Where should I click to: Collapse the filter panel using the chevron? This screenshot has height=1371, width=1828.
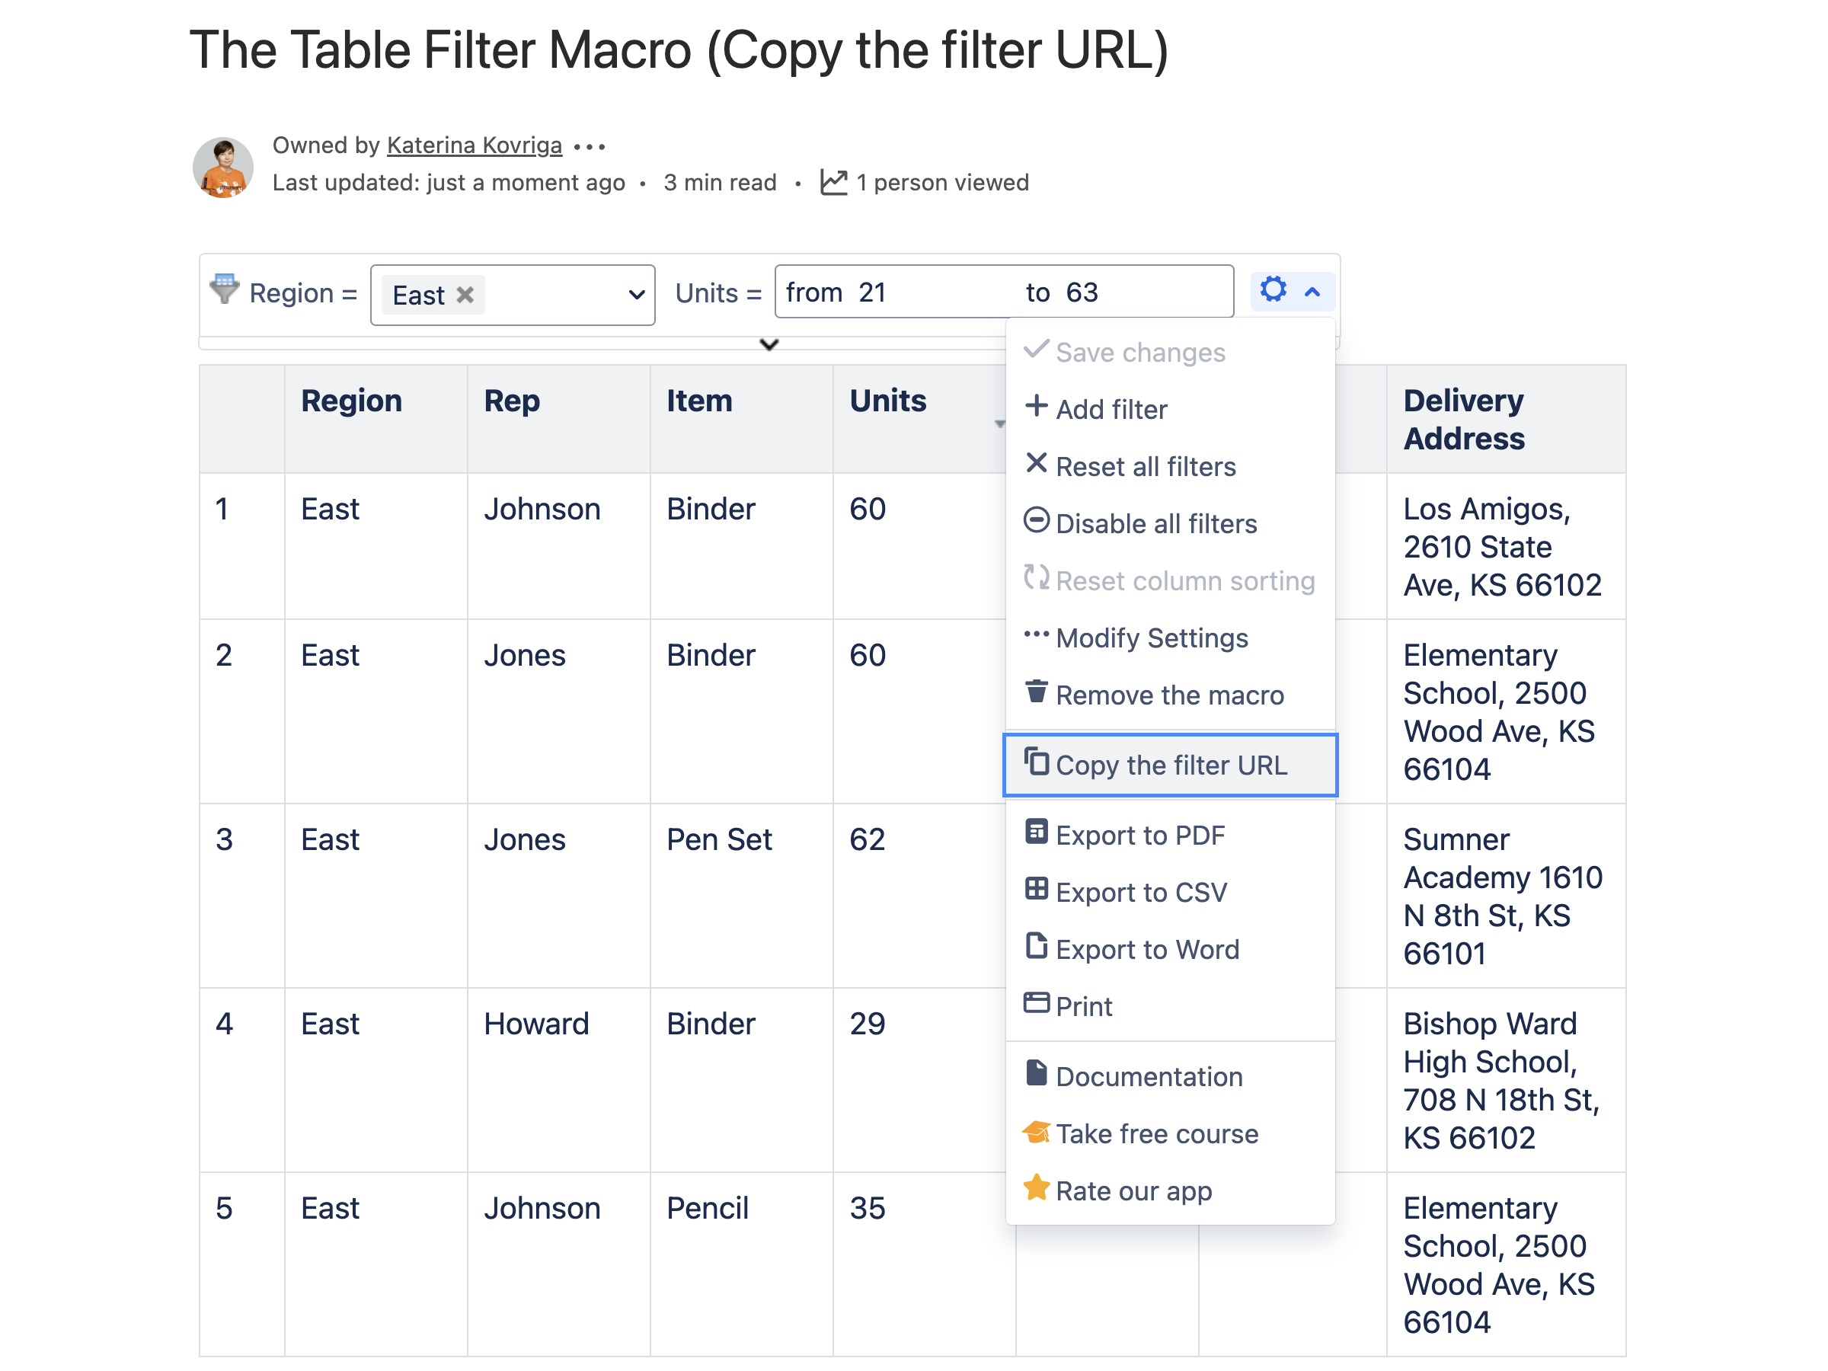(x=769, y=344)
